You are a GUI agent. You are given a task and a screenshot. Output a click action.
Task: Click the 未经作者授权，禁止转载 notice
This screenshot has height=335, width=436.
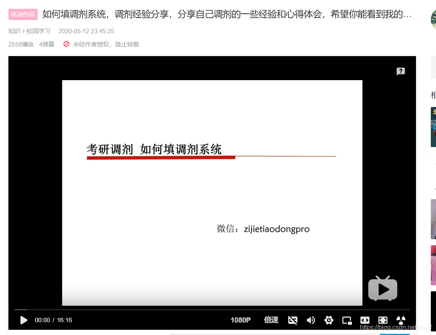click(106, 44)
